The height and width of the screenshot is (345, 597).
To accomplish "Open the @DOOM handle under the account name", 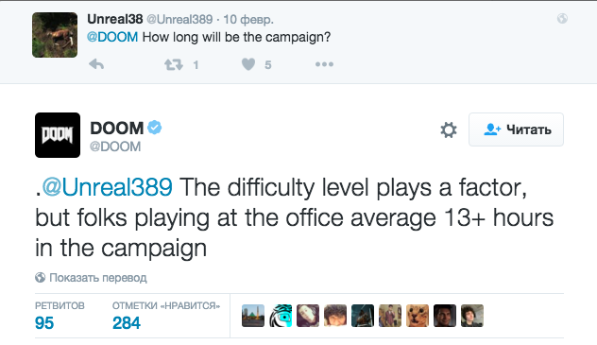I will coord(115,147).
